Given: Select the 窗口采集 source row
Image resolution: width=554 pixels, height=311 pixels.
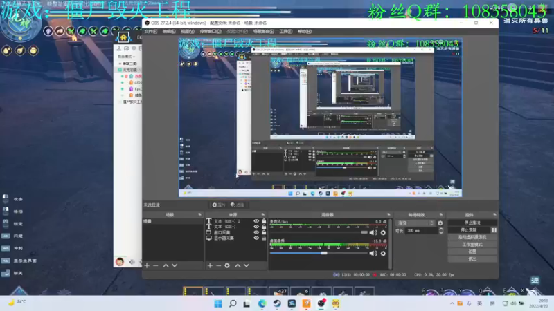Looking at the screenshot, I should coord(236,232).
